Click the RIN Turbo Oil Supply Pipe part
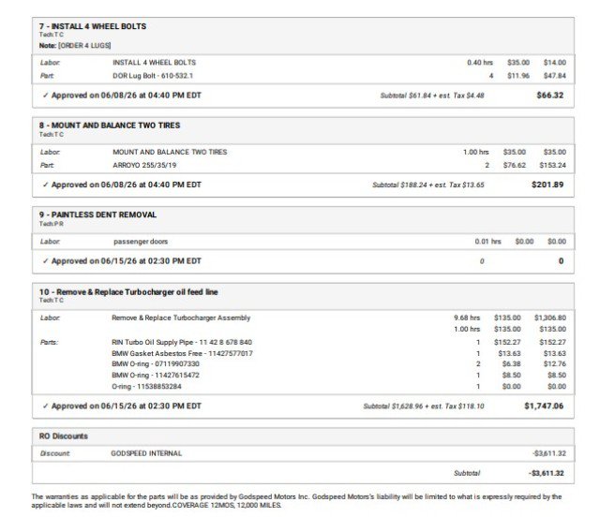Image resolution: width=600 pixels, height=517 pixels. click(x=182, y=342)
